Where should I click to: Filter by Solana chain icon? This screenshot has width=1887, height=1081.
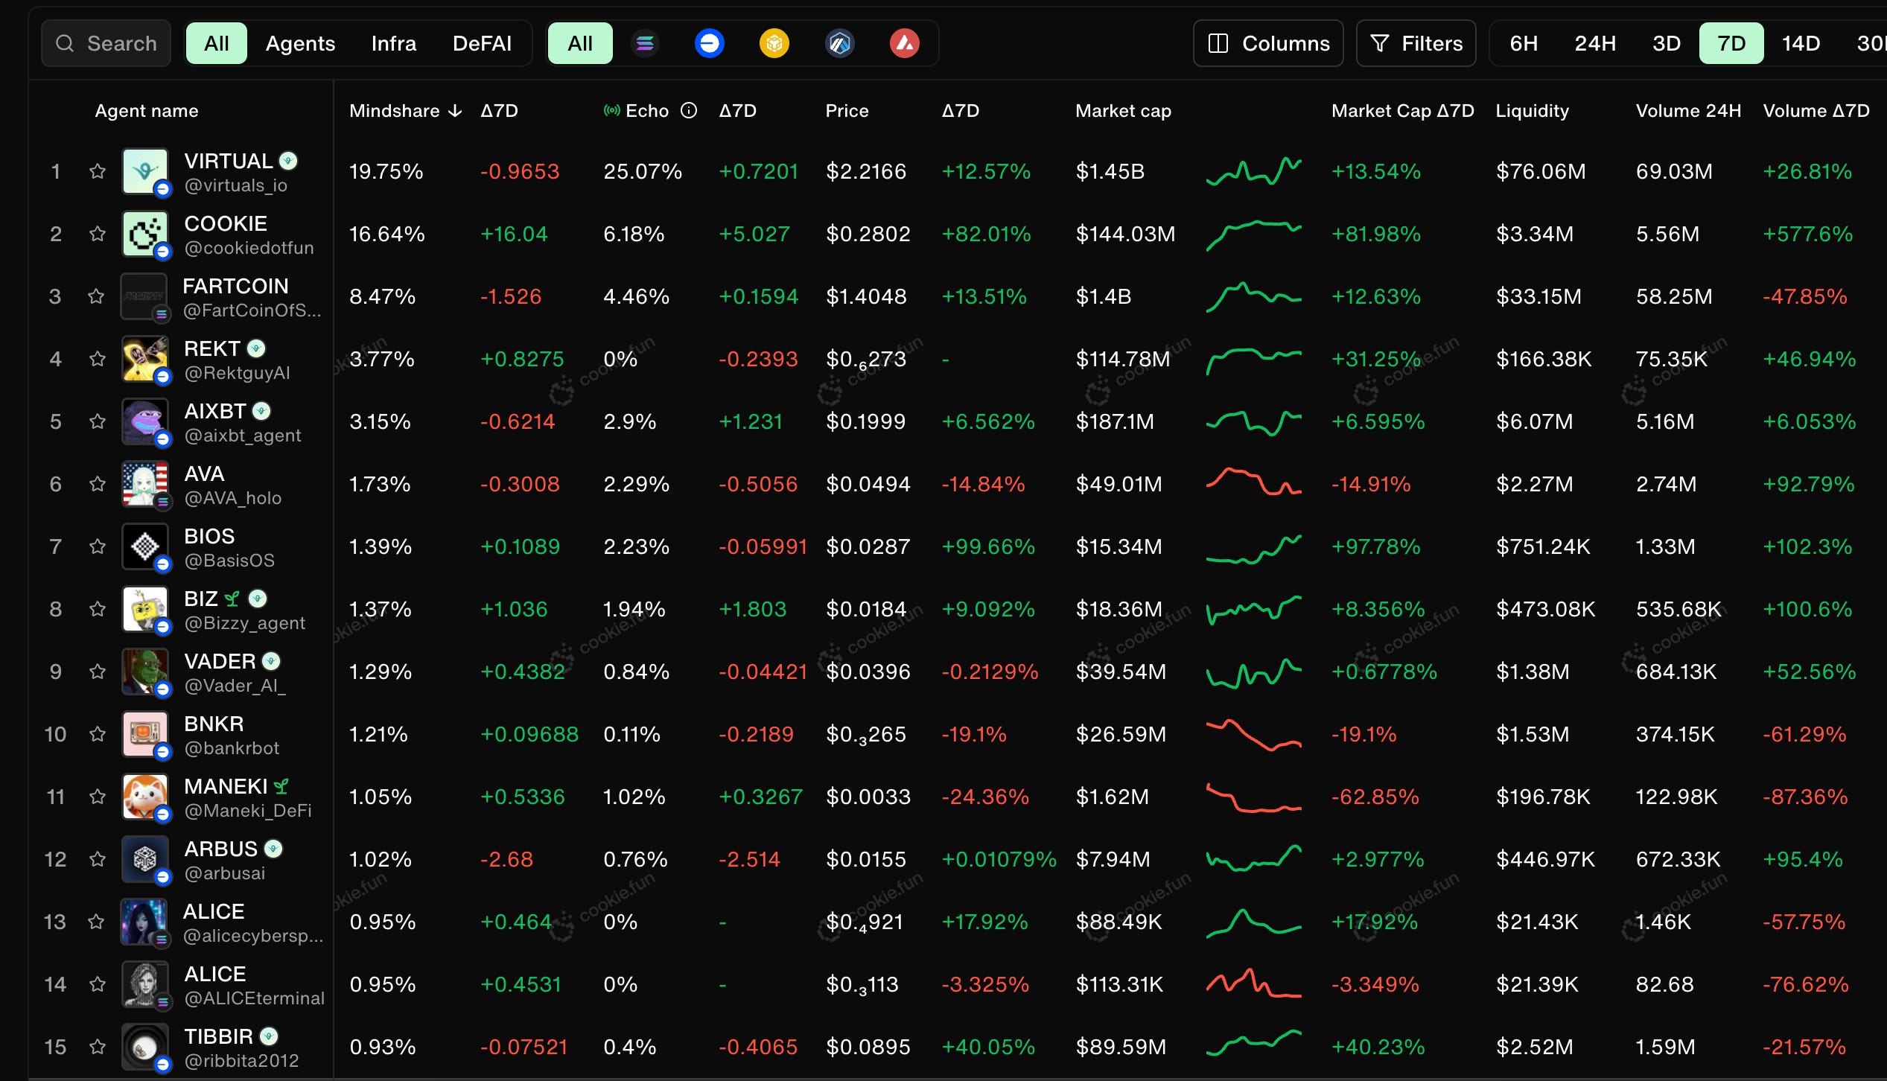coord(644,44)
